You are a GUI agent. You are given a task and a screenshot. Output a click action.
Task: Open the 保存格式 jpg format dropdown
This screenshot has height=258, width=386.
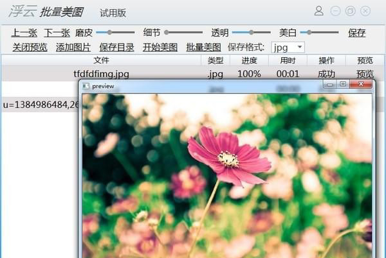tap(288, 47)
